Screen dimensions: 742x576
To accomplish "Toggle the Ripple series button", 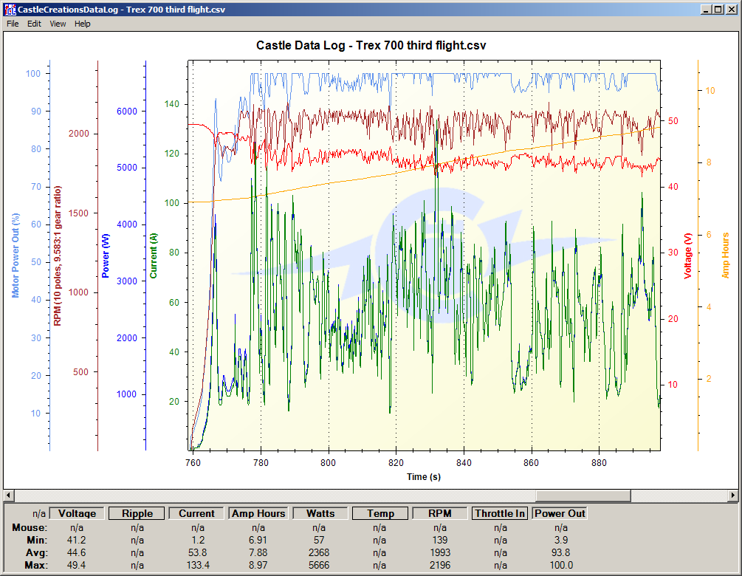I will pyautogui.click(x=137, y=513).
